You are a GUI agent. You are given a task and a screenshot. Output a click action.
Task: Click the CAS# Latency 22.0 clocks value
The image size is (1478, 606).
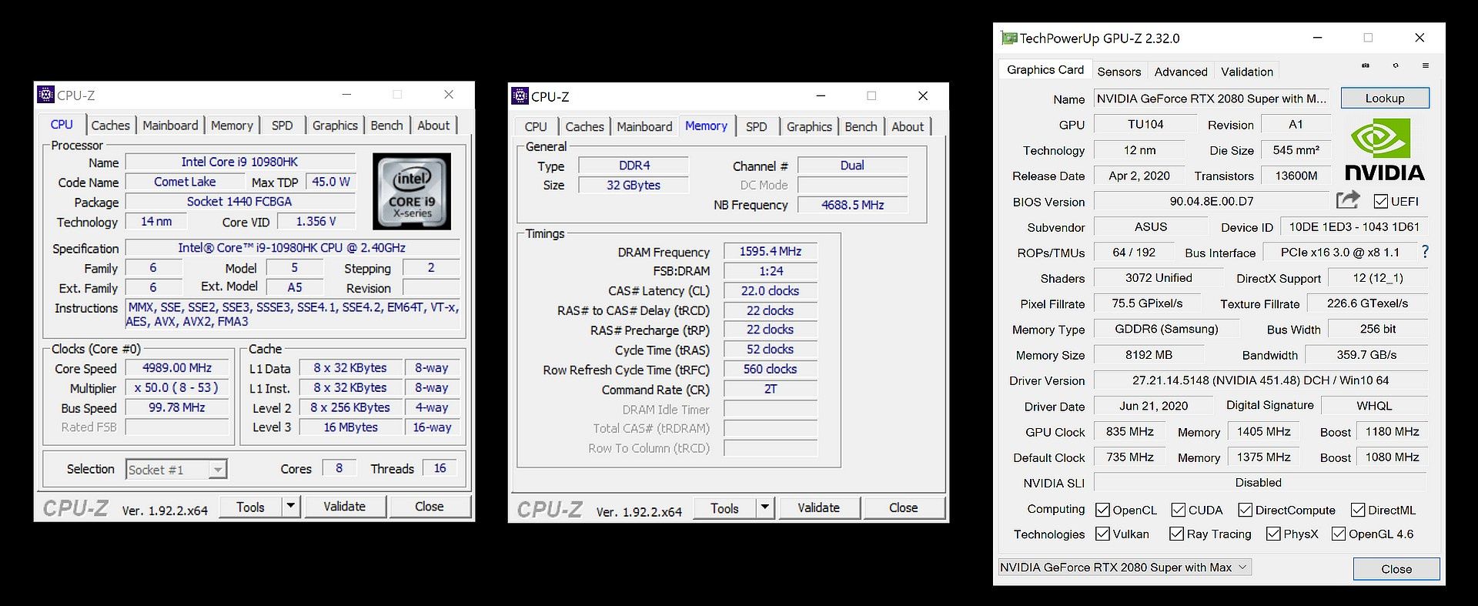(771, 290)
